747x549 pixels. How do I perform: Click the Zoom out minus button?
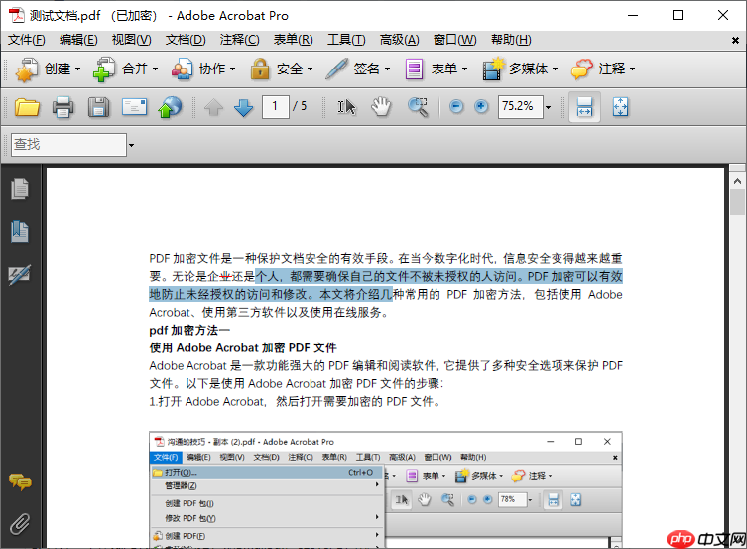(456, 107)
